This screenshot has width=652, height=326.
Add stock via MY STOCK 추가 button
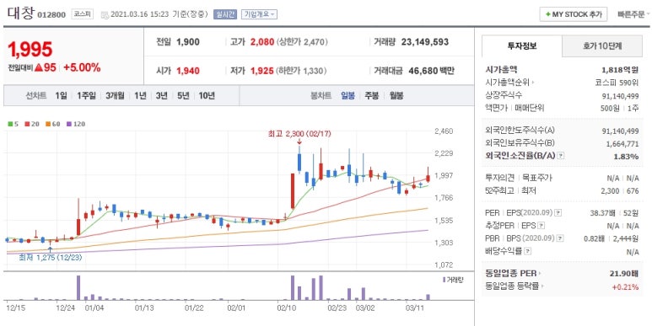tap(574, 14)
